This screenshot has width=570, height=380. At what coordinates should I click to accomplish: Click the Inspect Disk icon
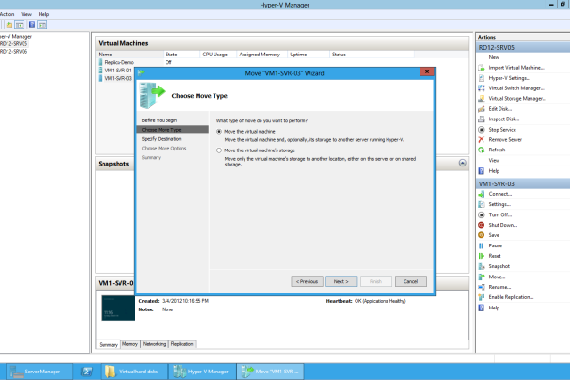pyautogui.click(x=482, y=119)
